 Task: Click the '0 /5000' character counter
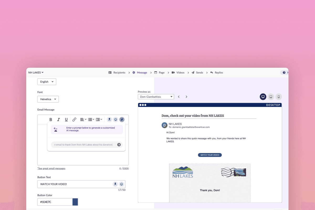pos(124,169)
